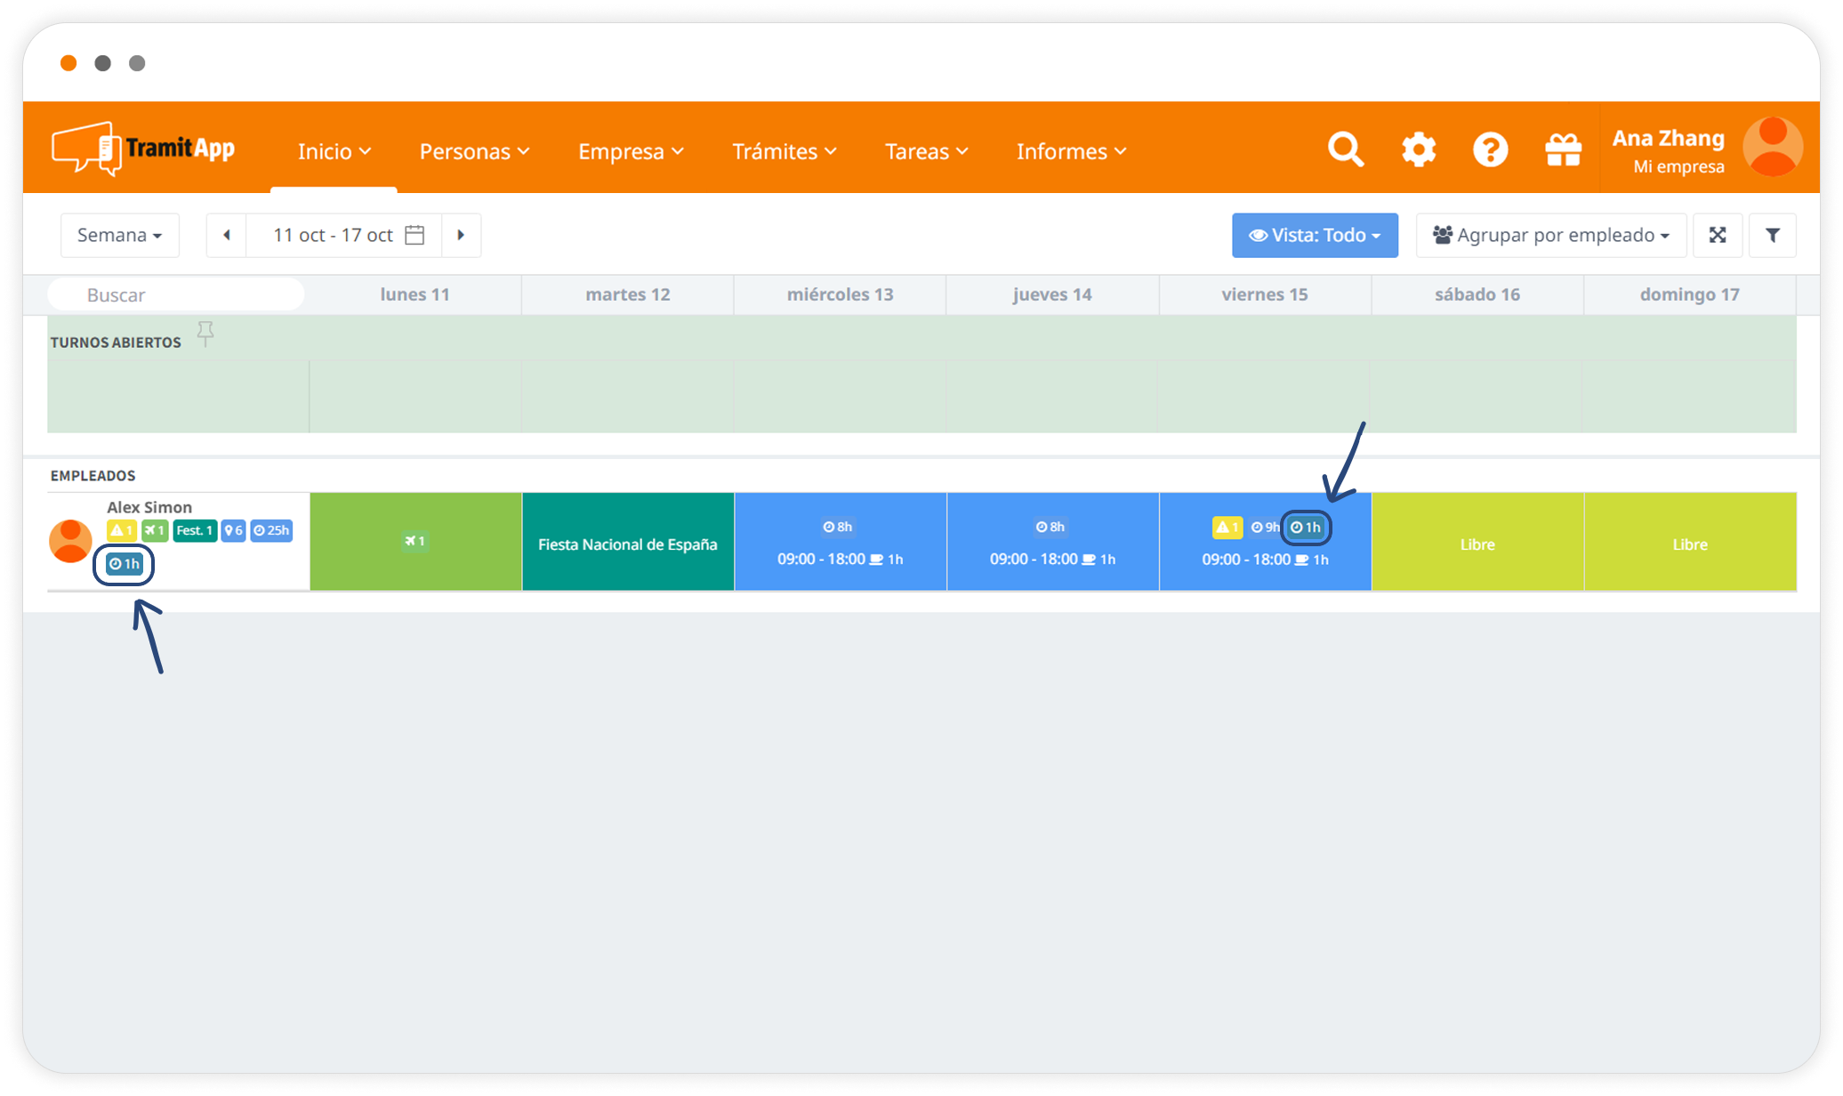This screenshot has width=1843, height=1096.
Task: Click the Buscar search field
Action: (x=176, y=294)
